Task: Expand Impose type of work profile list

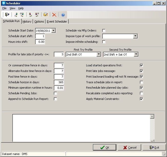Action: click(135, 36)
